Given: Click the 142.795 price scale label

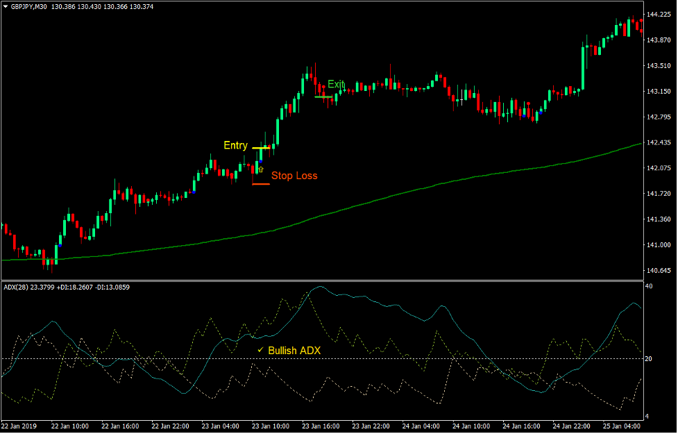Looking at the screenshot, I should pos(659,117).
